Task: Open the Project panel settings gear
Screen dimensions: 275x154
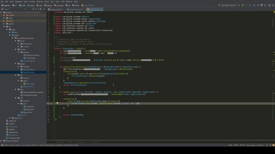Action: coord(40,9)
